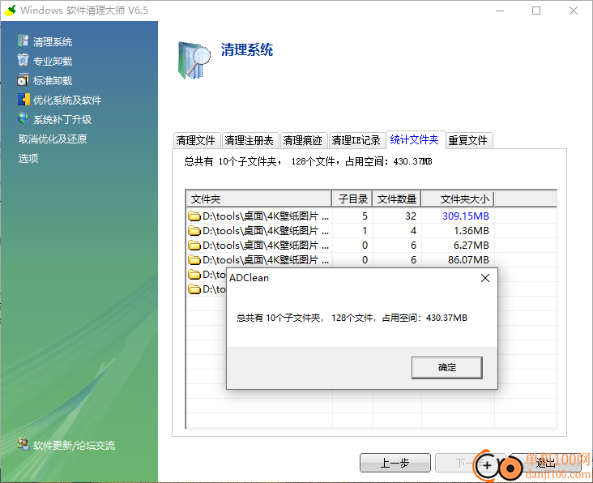The width and height of the screenshot is (593, 483).
Task: Switch to the 重复文件 tab
Action: [x=468, y=140]
